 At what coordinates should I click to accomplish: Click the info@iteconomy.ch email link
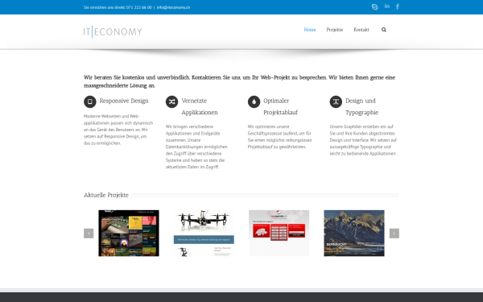[173, 7]
